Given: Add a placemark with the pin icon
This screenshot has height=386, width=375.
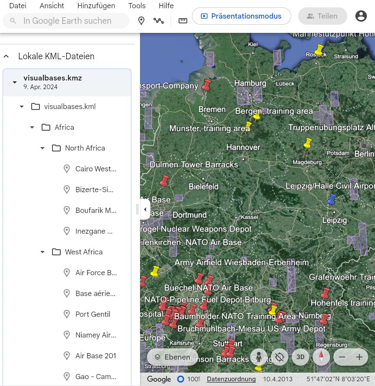Looking at the screenshot, I should pos(141,21).
